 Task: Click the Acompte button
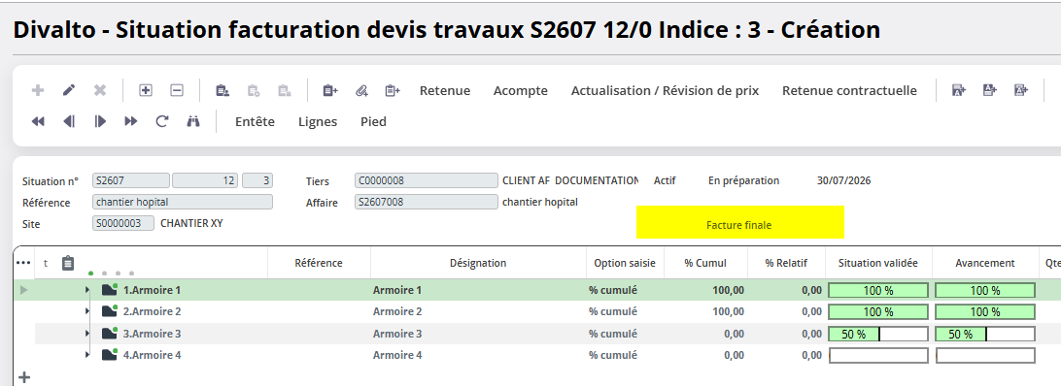tap(521, 90)
